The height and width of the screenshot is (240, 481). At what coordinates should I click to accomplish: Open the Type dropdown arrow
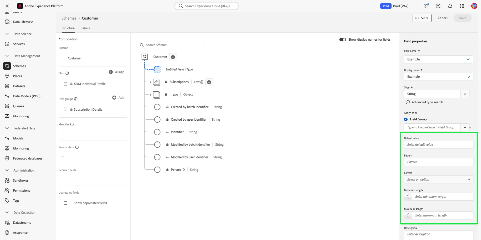coord(465,94)
